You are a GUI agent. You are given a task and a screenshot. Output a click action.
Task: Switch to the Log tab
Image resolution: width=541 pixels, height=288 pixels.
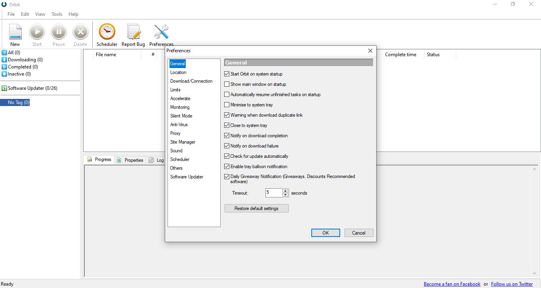[x=156, y=160]
